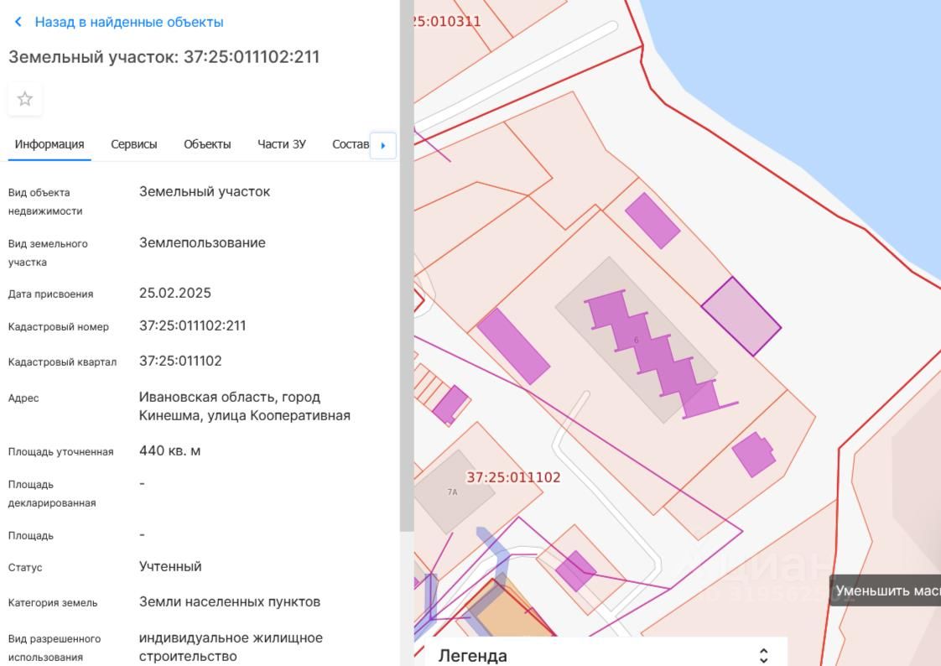Click the orange building on the map
This screenshot has height=666, width=941.
(x=510, y=612)
